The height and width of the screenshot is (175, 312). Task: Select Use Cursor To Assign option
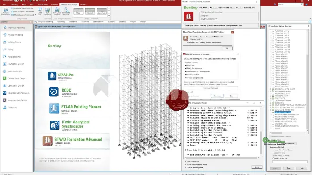[274, 156]
